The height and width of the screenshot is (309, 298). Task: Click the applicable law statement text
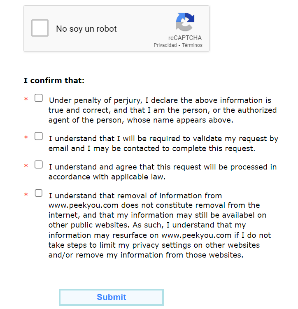162,172
